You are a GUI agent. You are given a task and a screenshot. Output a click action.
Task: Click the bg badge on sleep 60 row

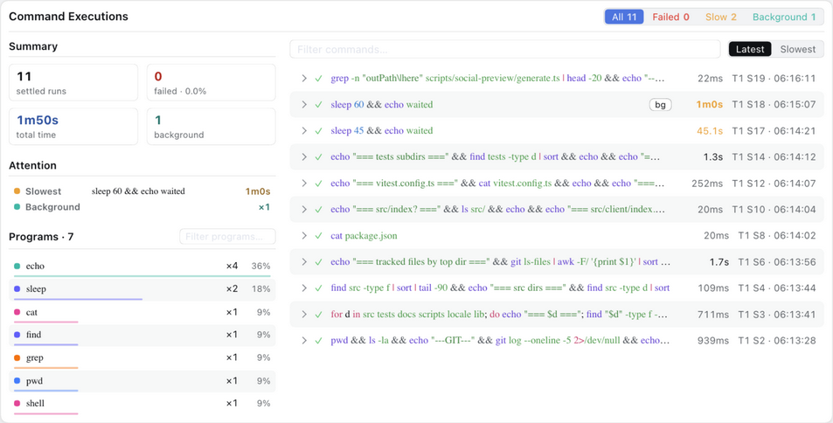tap(660, 105)
